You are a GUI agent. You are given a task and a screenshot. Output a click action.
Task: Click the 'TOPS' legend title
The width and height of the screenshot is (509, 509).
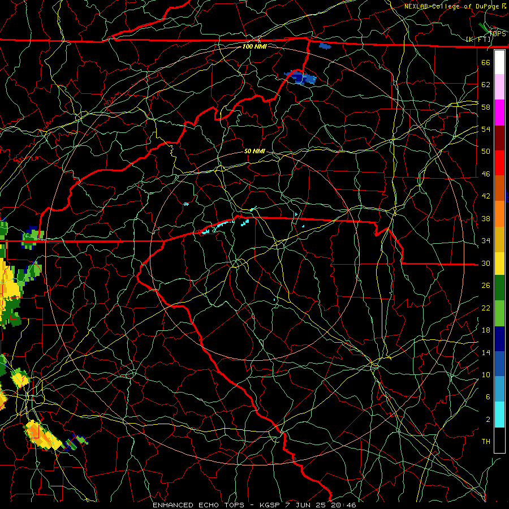pos(497,34)
